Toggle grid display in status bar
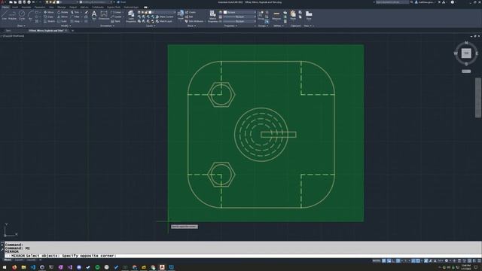Viewport: 482px width, 271px height. 384,261
